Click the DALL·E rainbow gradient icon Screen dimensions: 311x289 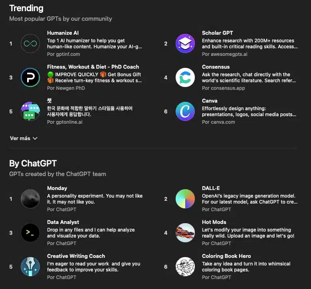(x=185, y=199)
